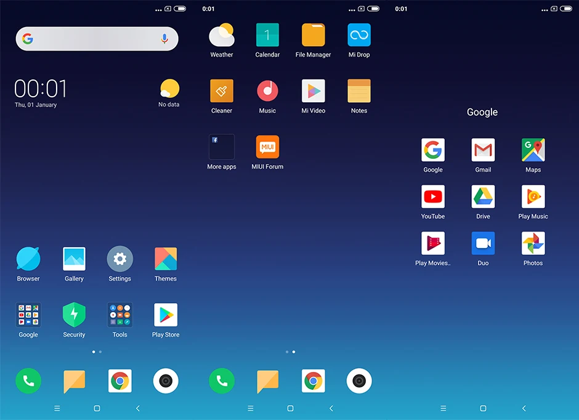The image size is (579, 420).
Task: Open Phone dialer on second screen dock
Action: 222,381
